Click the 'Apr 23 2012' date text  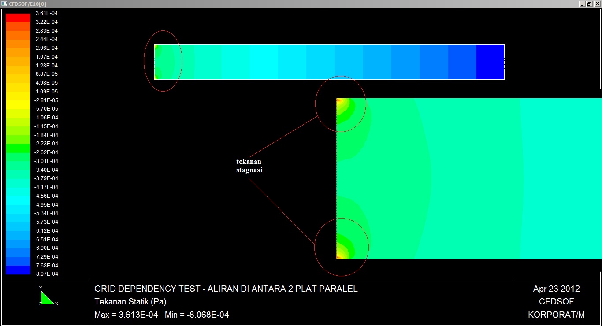click(556, 289)
